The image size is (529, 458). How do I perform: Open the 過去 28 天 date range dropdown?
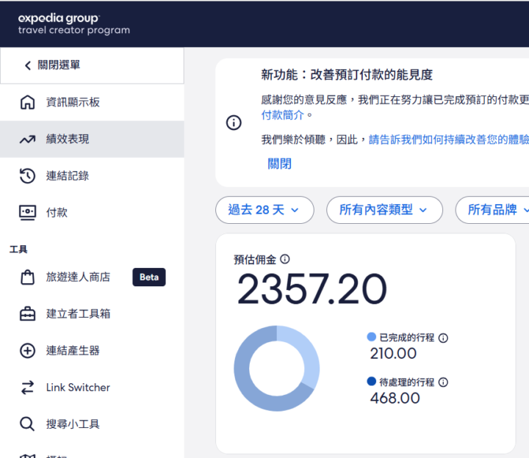264,210
